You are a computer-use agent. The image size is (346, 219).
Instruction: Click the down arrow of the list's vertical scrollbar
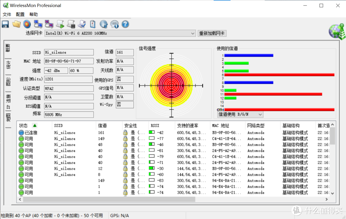click(332, 193)
